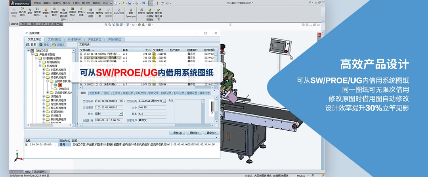Image resolution: width=428 pixels, height=177 pixels.
Task: Switch to the 标准物料库 tab
Action: 75,40
